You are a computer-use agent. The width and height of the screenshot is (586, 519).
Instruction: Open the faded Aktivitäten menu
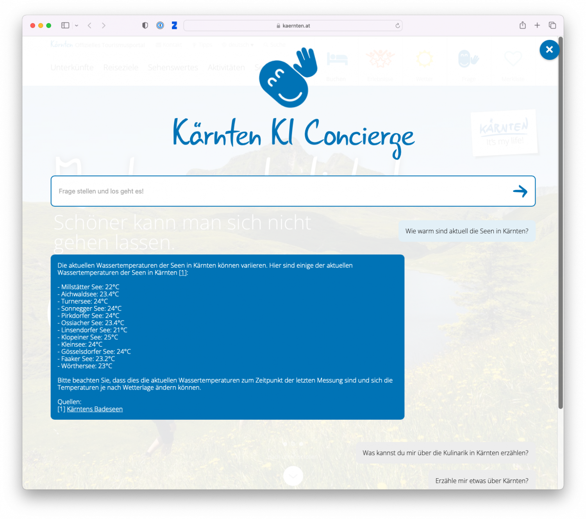tap(226, 67)
